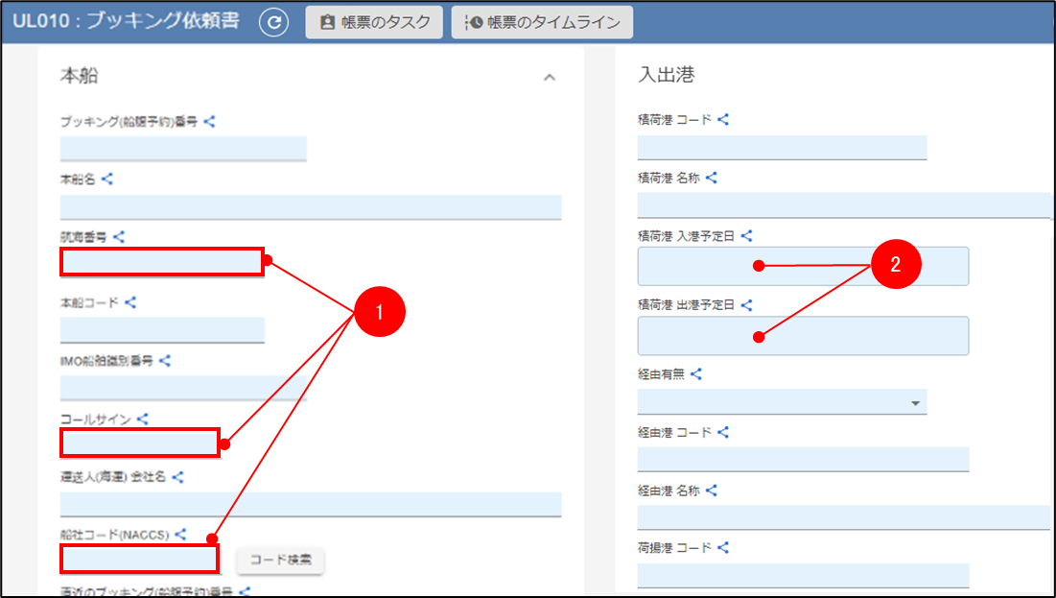This screenshot has height=598, width=1056.
Task: Click share icon next to 経由有無
Action: [696, 374]
